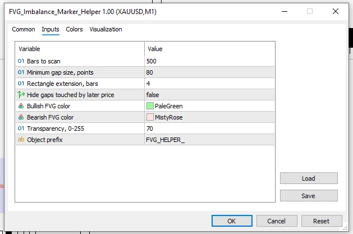The image size is (353, 234).
Task: Click the PaleGreen color swatch
Action: pos(150,106)
